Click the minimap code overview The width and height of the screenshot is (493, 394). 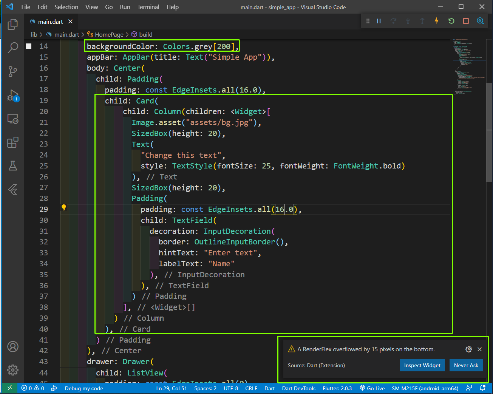pyautogui.click(x=469, y=66)
